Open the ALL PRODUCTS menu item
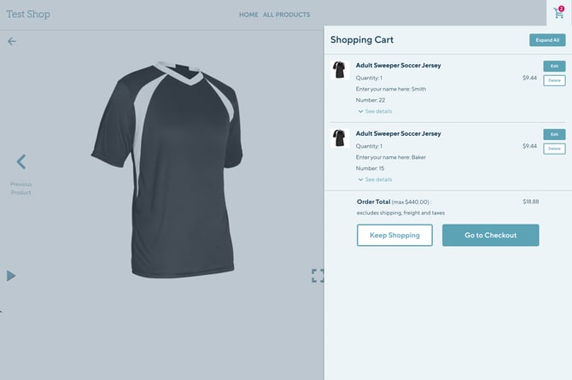This screenshot has width=572, height=380. (x=286, y=15)
